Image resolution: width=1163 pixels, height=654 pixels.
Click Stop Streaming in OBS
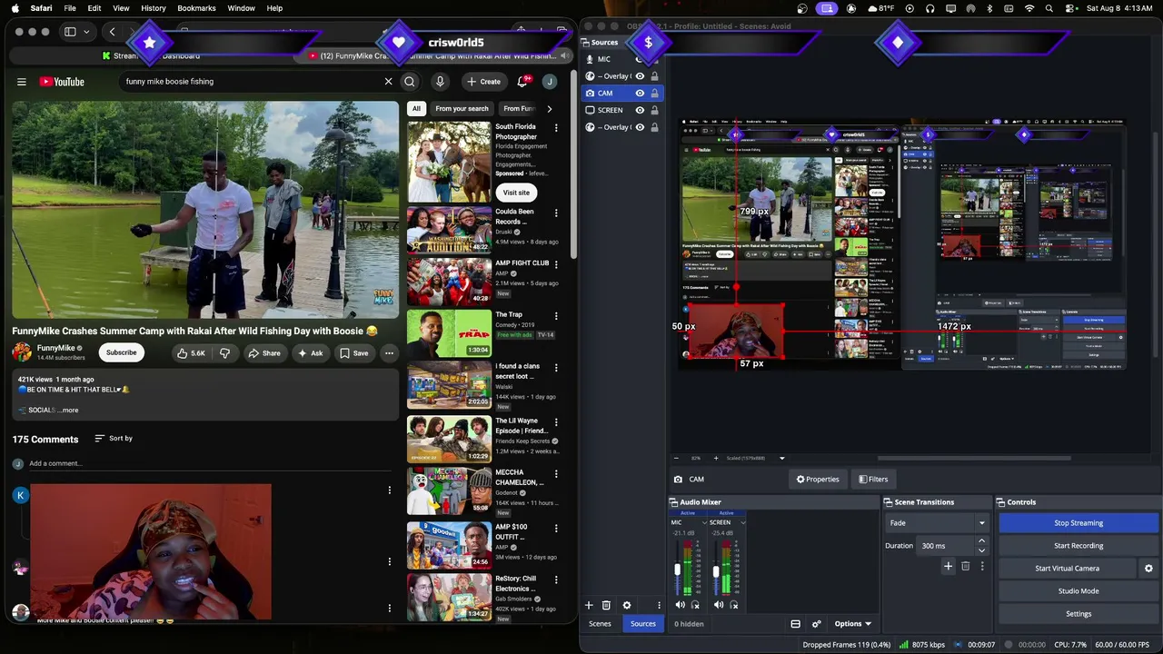pos(1079,523)
